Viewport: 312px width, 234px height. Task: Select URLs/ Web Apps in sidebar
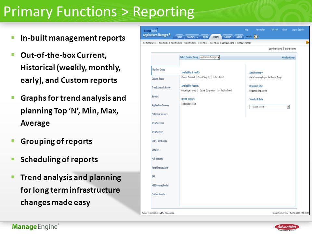[159, 141]
